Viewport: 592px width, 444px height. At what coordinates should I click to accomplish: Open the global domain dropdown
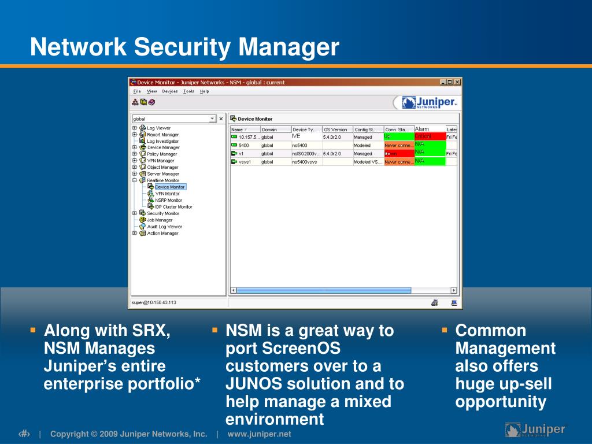click(x=212, y=119)
